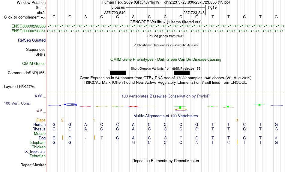Click 'Publications: Sequences in Scientific Articles' title
This screenshot has height=172, width=285.
(x=166, y=45)
